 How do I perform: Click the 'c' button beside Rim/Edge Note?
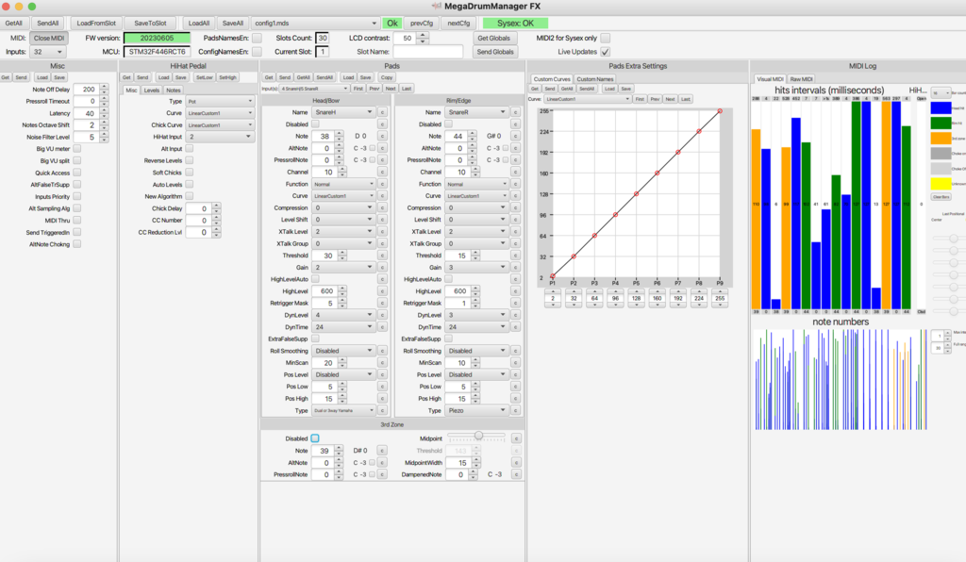[515, 136]
